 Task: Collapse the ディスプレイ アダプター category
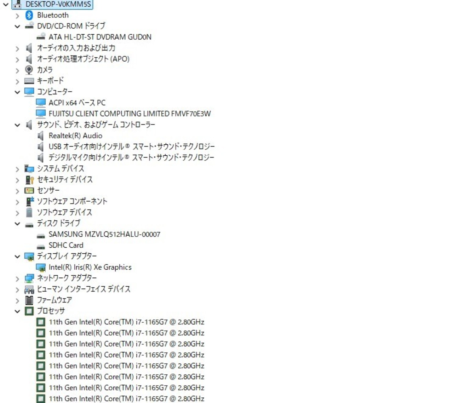[x=17, y=257]
